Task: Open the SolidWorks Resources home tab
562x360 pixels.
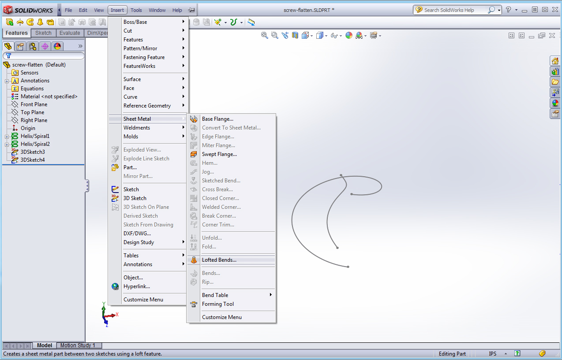Action: pos(555,61)
